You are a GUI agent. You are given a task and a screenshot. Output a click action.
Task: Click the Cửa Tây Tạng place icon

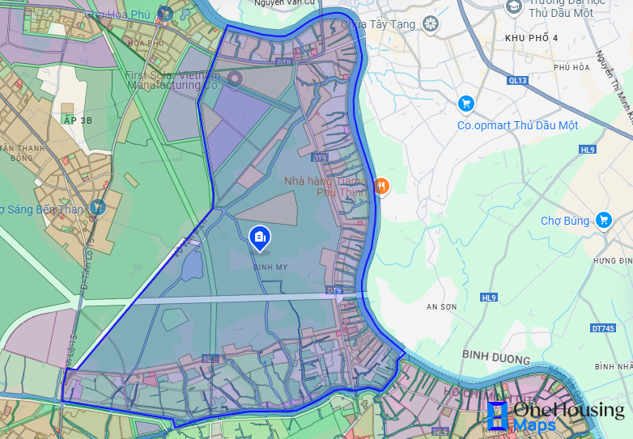click(x=431, y=23)
